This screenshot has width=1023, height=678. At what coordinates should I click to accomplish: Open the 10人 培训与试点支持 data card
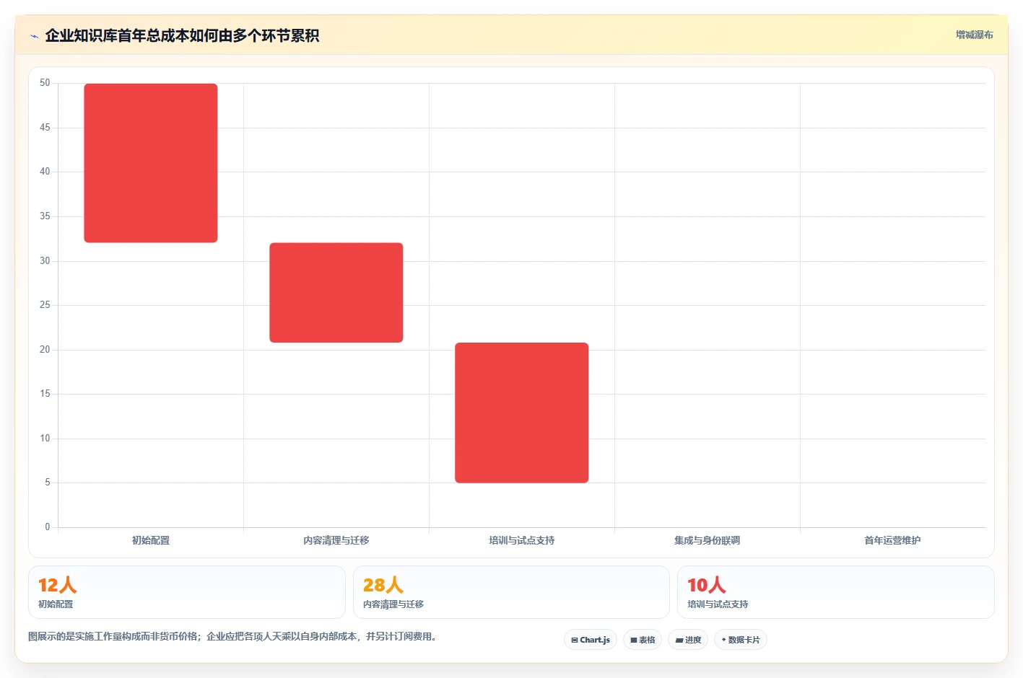pos(836,592)
